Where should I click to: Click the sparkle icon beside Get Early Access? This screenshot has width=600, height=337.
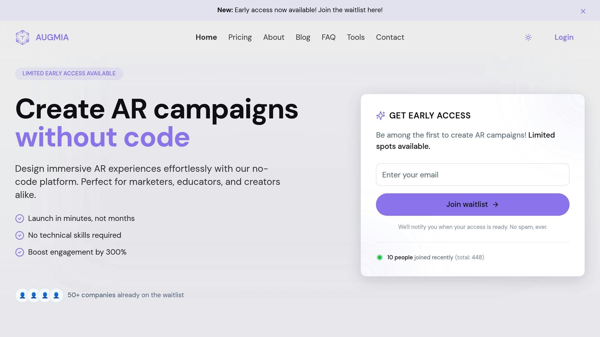click(381, 116)
